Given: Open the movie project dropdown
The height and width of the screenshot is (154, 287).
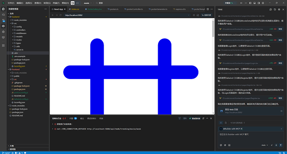Looking at the screenshot, I should point(88,3).
